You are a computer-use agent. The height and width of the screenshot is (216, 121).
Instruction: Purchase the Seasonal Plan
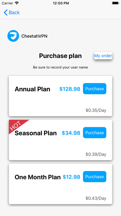pyautogui.click(x=94, y=133)
